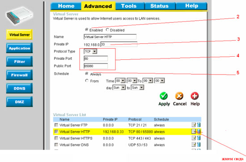Delete the Virtual Server HTTPS entry
246x162 pixels.
tap(199, 138)
